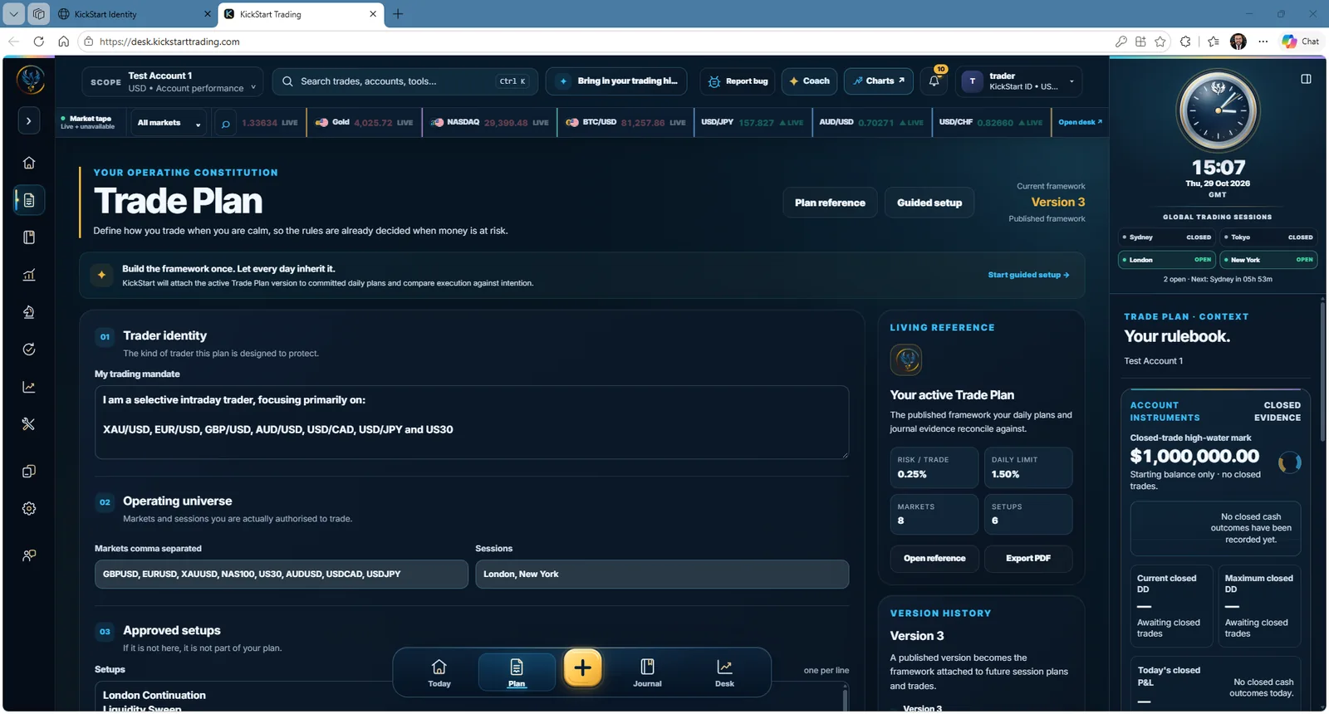This screenshot has height=714, width=1329.
Task: Click the Guided setup button
Action: pyautogui.click(x=929, y=203)
